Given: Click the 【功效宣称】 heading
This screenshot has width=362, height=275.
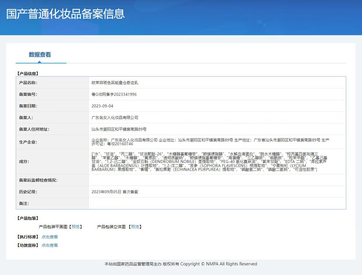Looking at the screenshot, I should (28, 245).
